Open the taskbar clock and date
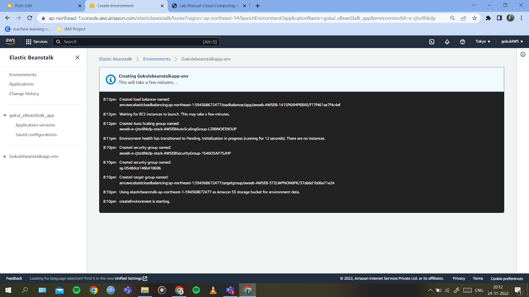Viewport: 529px width, 297px height. point(498,290)
